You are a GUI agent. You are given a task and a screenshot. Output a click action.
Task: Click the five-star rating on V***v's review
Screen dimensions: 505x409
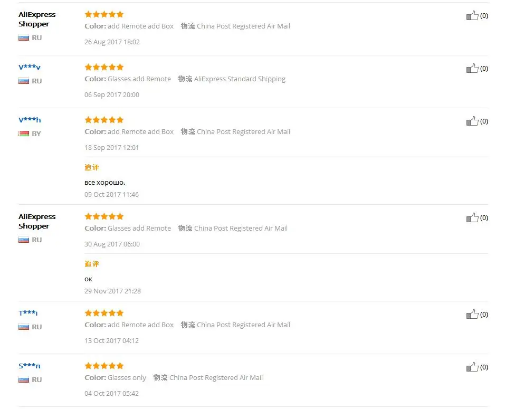tap(104, 67)
